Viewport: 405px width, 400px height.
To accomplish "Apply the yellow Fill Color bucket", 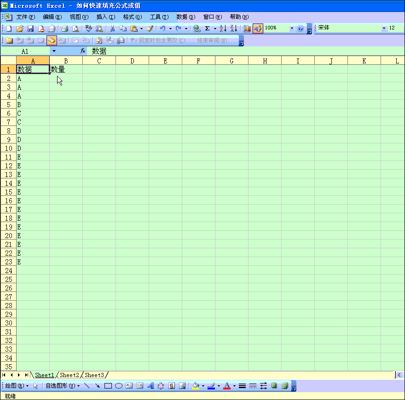I will (196, 386).
